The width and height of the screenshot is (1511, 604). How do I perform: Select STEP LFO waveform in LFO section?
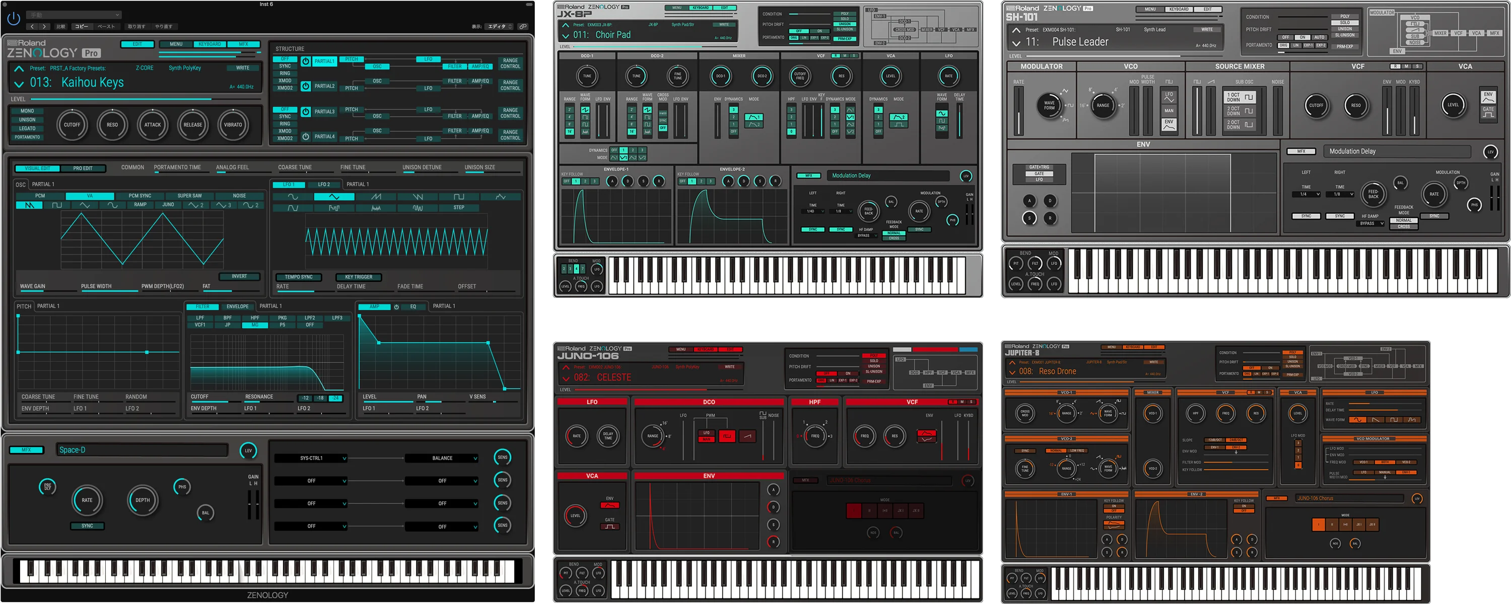pos(459,207)
